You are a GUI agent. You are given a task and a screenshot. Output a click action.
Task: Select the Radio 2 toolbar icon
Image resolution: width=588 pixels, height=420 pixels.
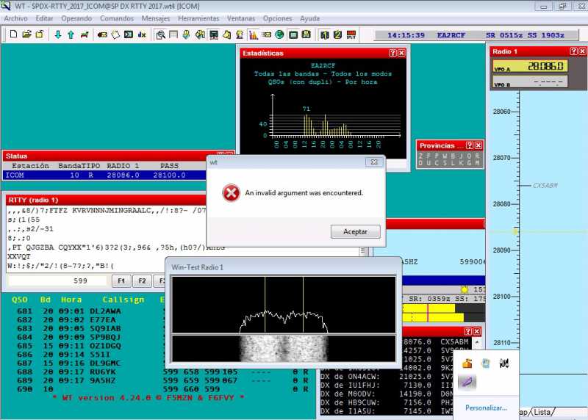click(x=337, y=35)
